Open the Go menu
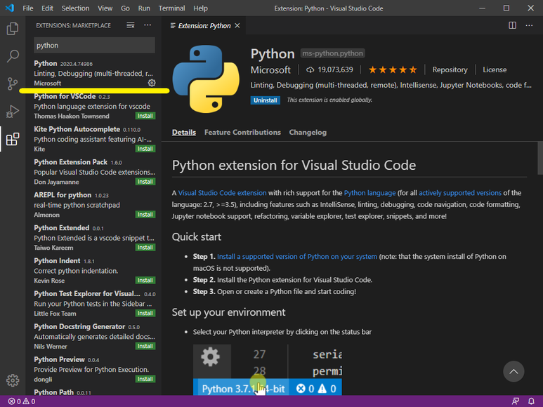Viewport: 543px width, 407px height. (125, 8)
